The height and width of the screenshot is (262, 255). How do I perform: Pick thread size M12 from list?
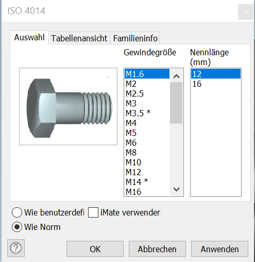coord(147,172)
